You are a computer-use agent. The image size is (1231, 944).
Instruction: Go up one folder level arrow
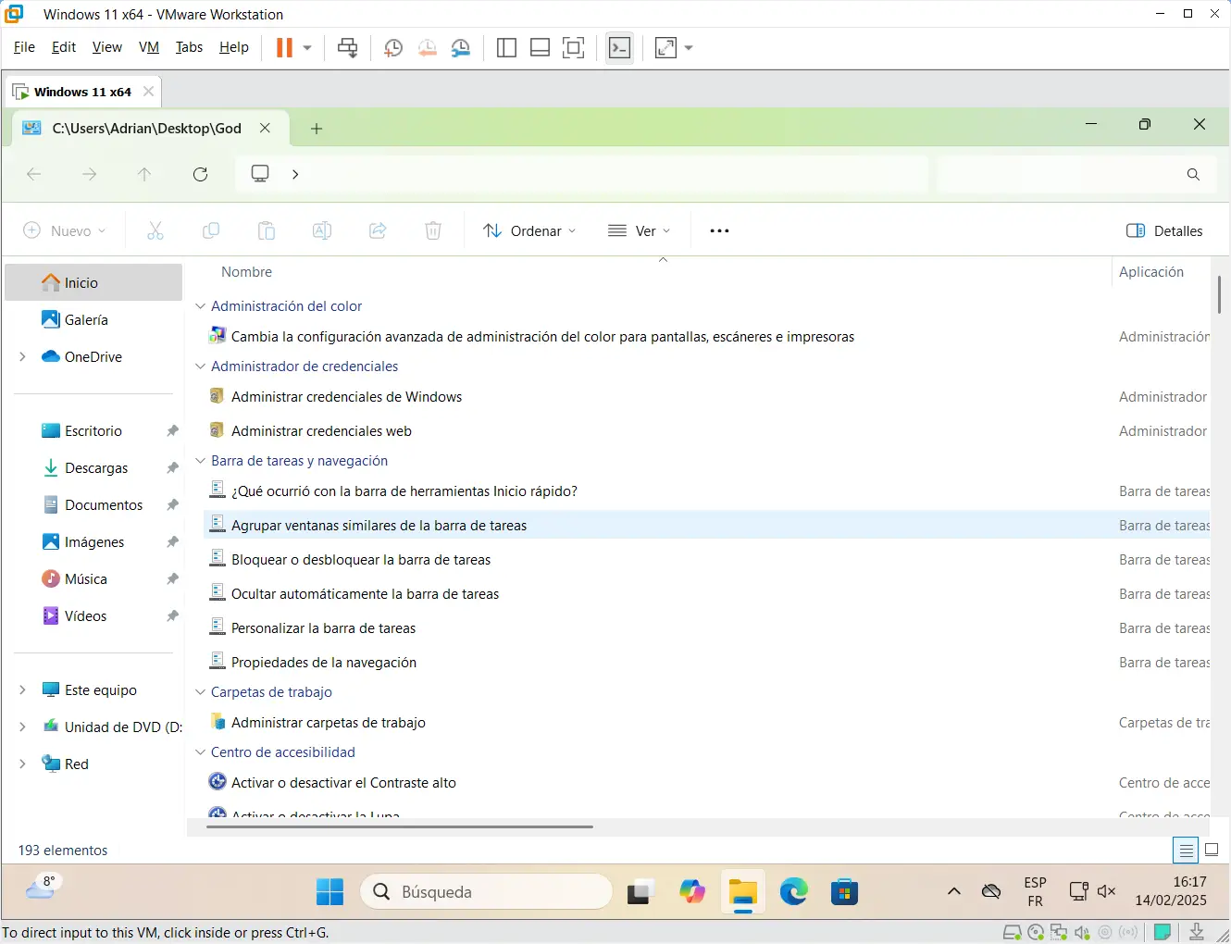click(144, 174)
